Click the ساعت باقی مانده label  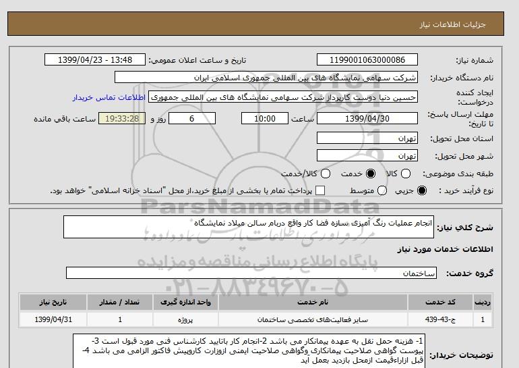(65, 119)
